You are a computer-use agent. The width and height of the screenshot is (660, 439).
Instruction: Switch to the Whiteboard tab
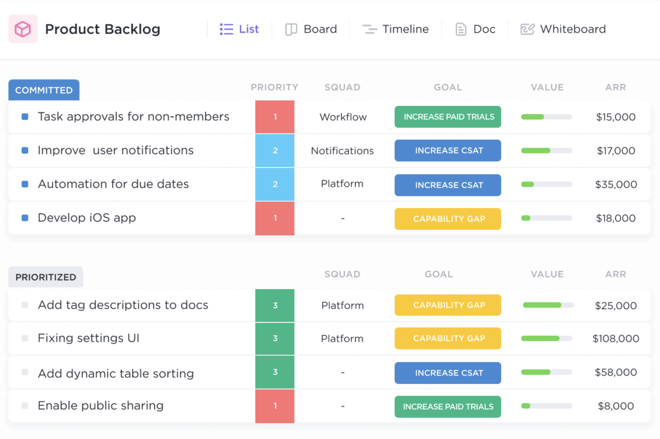[x=573, y=29]
